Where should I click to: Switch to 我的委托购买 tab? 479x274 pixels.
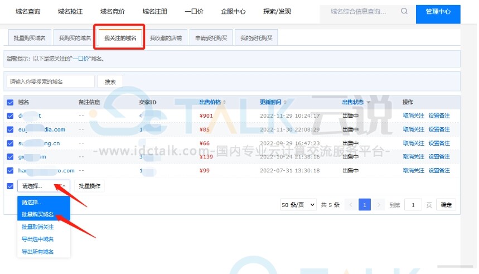tap(257, 37)
